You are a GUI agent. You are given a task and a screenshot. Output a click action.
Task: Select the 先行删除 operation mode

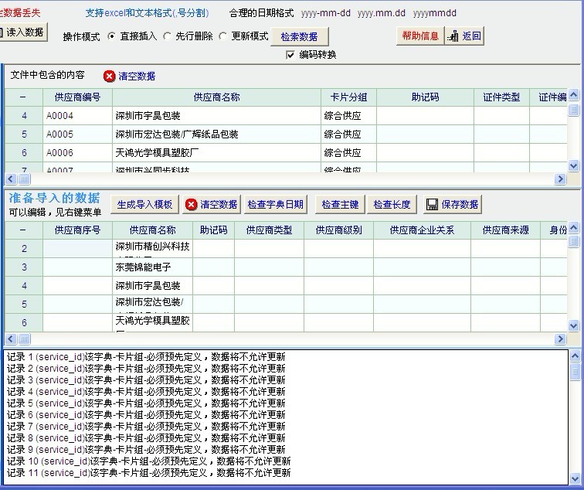168,36
